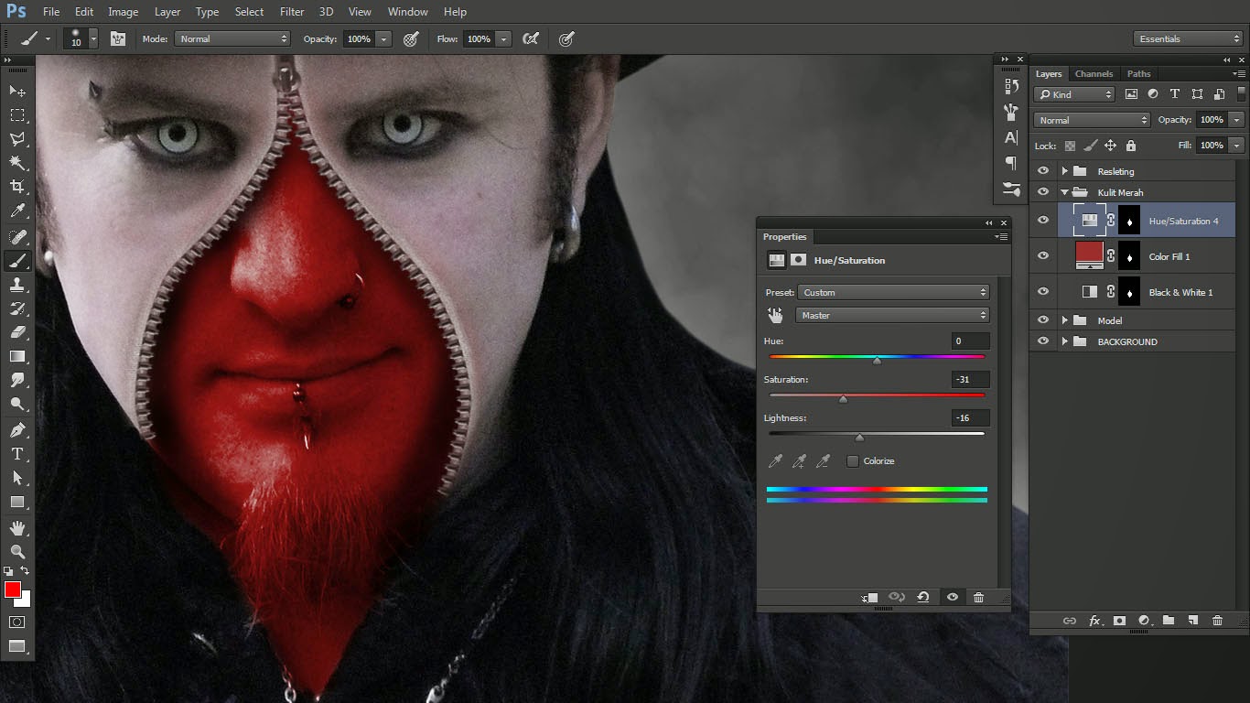
Task: Expand the Model group
Action: click(1064, 320)
